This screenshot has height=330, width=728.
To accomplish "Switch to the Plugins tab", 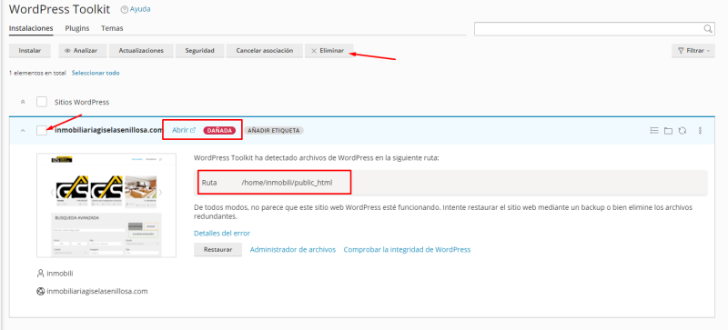I will (77, 28).
